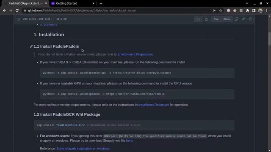Image resolution: width=271 pixels, height=152 pixels.
Task: Open the Environment Preparation link
Action: (x=135, y=54)
